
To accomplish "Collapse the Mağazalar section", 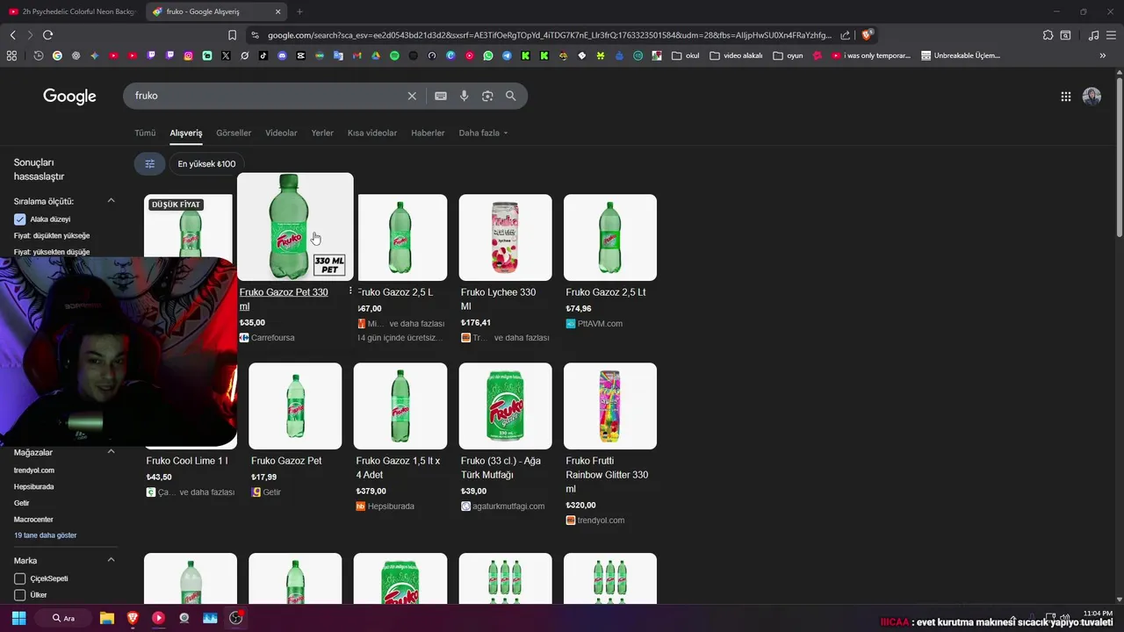I will click(x=112, y=452).
